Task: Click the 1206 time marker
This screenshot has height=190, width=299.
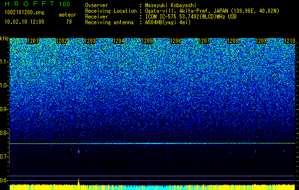Action: (x=175, y=41)
